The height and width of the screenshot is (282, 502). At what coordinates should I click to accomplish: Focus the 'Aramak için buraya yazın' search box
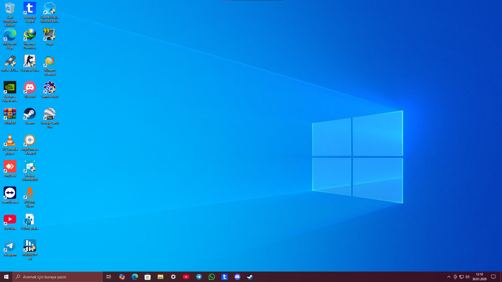(58, 277)
